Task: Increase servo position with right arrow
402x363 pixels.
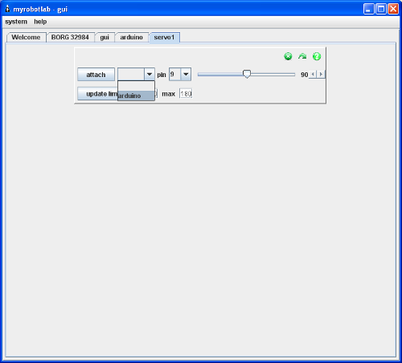Action: pos(321,74)
